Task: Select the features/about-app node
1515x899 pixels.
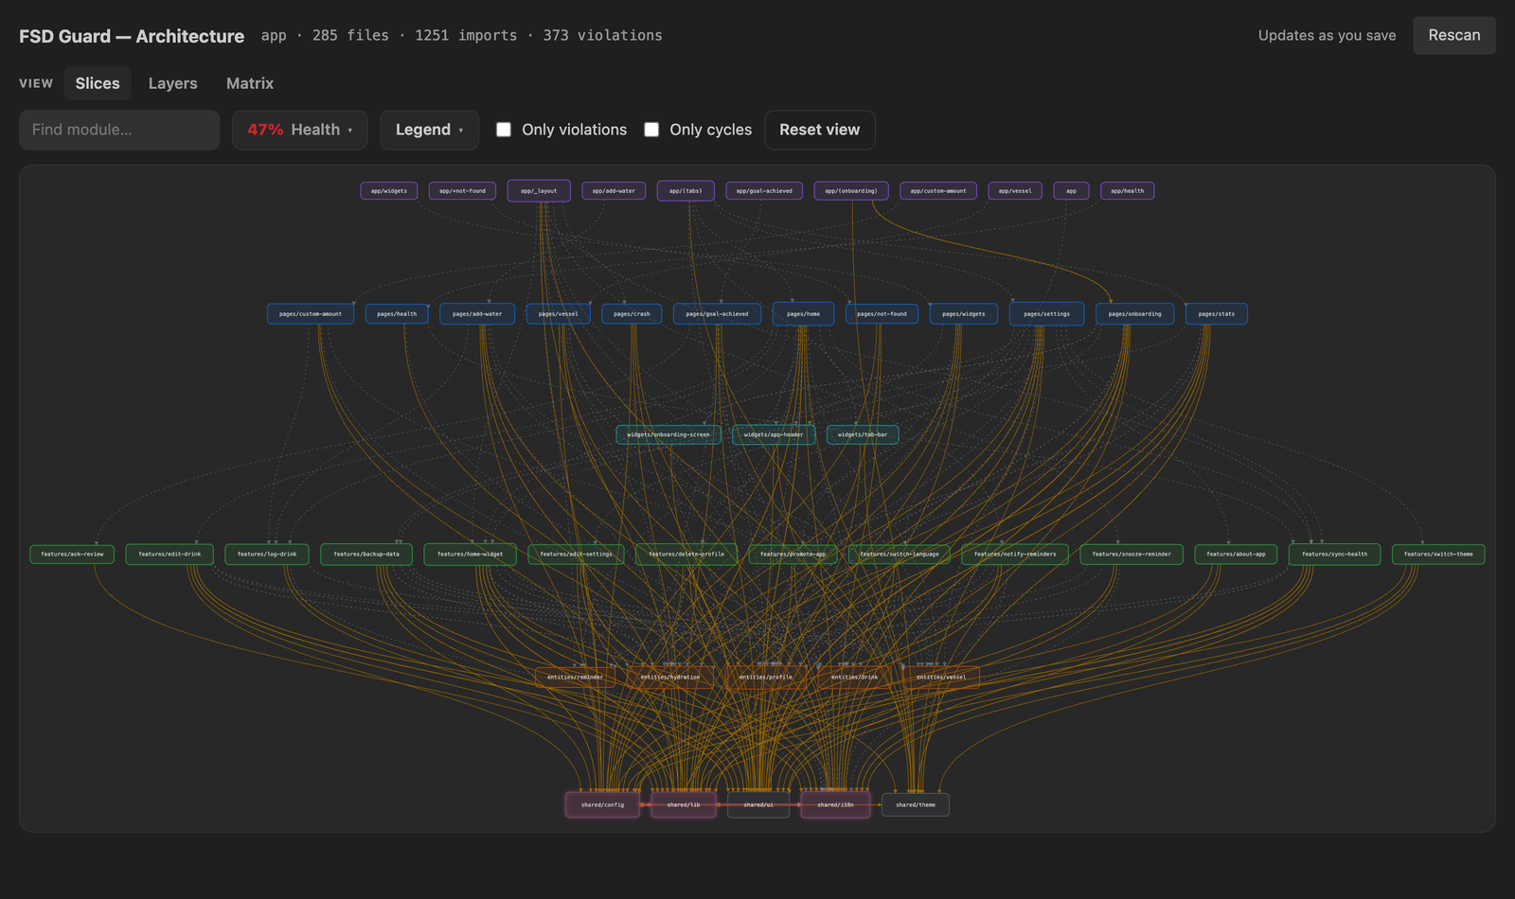Action: point(1236,555)
